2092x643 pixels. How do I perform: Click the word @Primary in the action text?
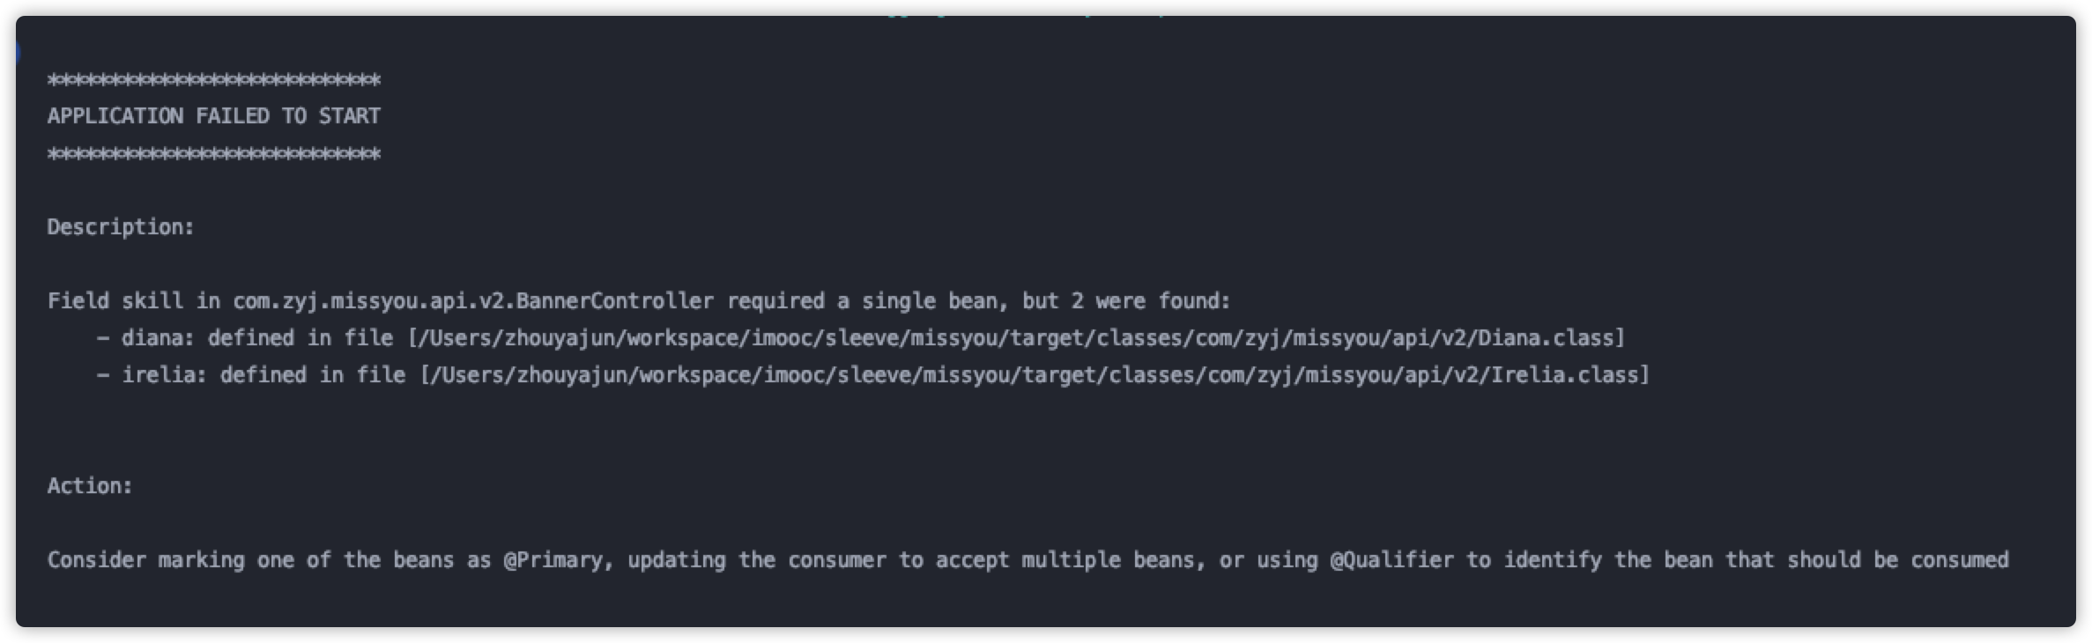[x=553, y=560]
